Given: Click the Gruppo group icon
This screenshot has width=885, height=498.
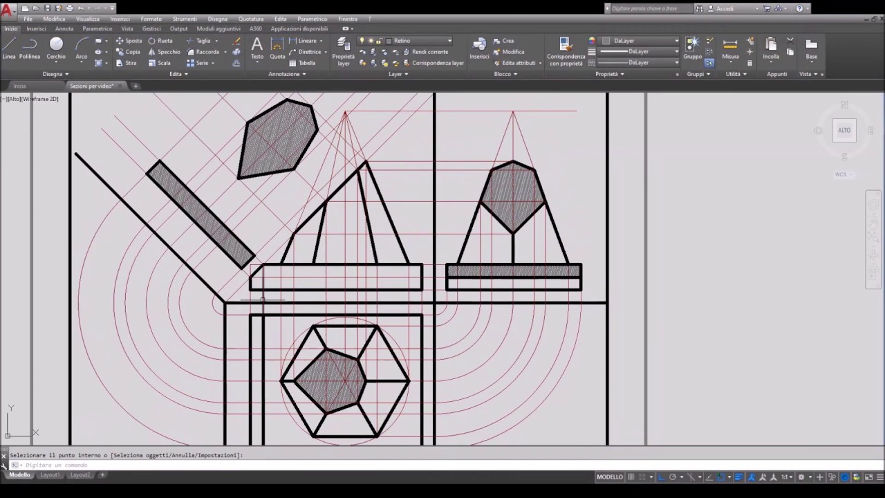Looking at the screenshot, I should tap(692, 48).
